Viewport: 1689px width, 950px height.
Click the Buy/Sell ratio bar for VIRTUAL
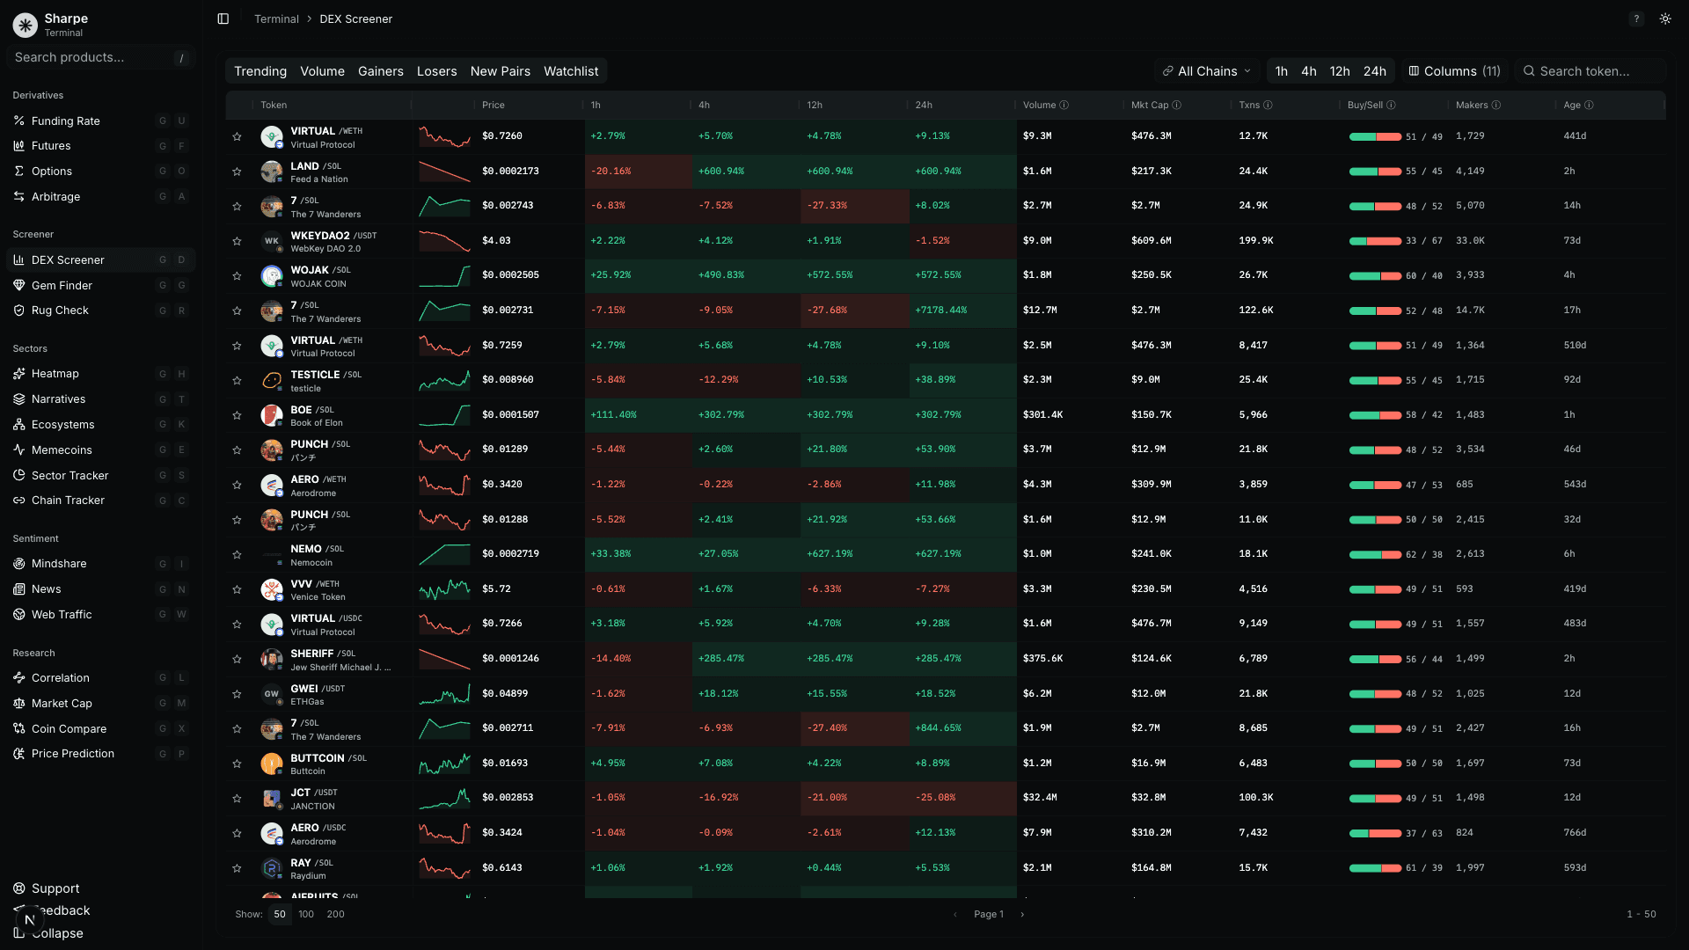coord(1376,137)
